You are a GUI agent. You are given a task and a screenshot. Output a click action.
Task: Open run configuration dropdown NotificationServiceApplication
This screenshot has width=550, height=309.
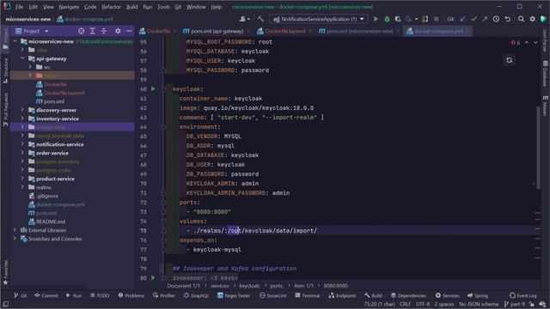point(320,19)
